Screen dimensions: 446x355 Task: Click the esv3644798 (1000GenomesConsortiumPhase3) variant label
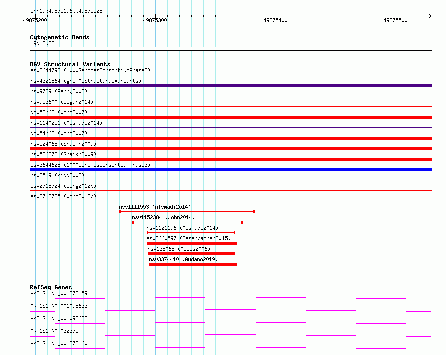click(x=90, y=70)
